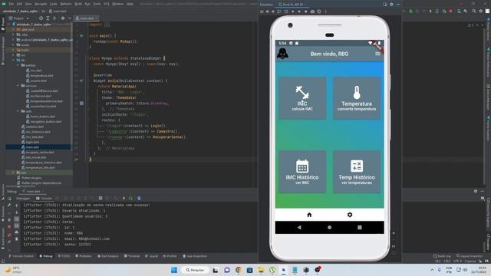Switch to the Debugger tab
Viewport: 491px width, 276px height.
23,198
